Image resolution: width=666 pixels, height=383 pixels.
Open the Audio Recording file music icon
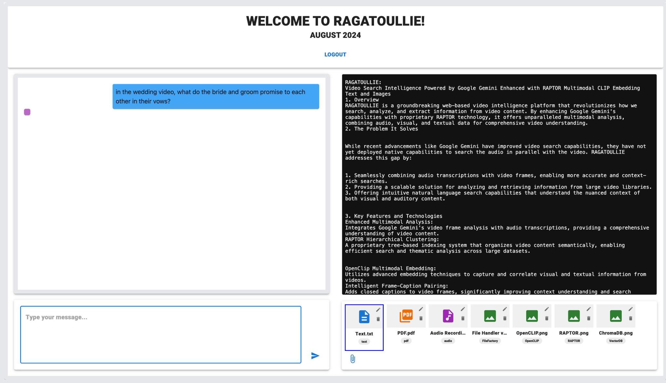(x=448, y=316)
